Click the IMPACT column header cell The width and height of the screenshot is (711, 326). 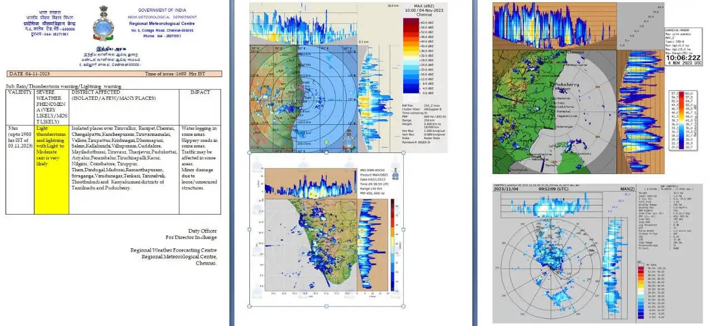199,93
